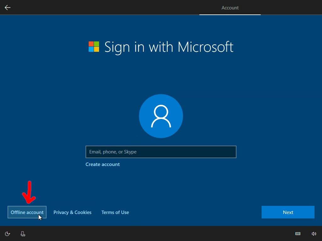Focus the Email, phone, or Skype field

click(161, 152)
